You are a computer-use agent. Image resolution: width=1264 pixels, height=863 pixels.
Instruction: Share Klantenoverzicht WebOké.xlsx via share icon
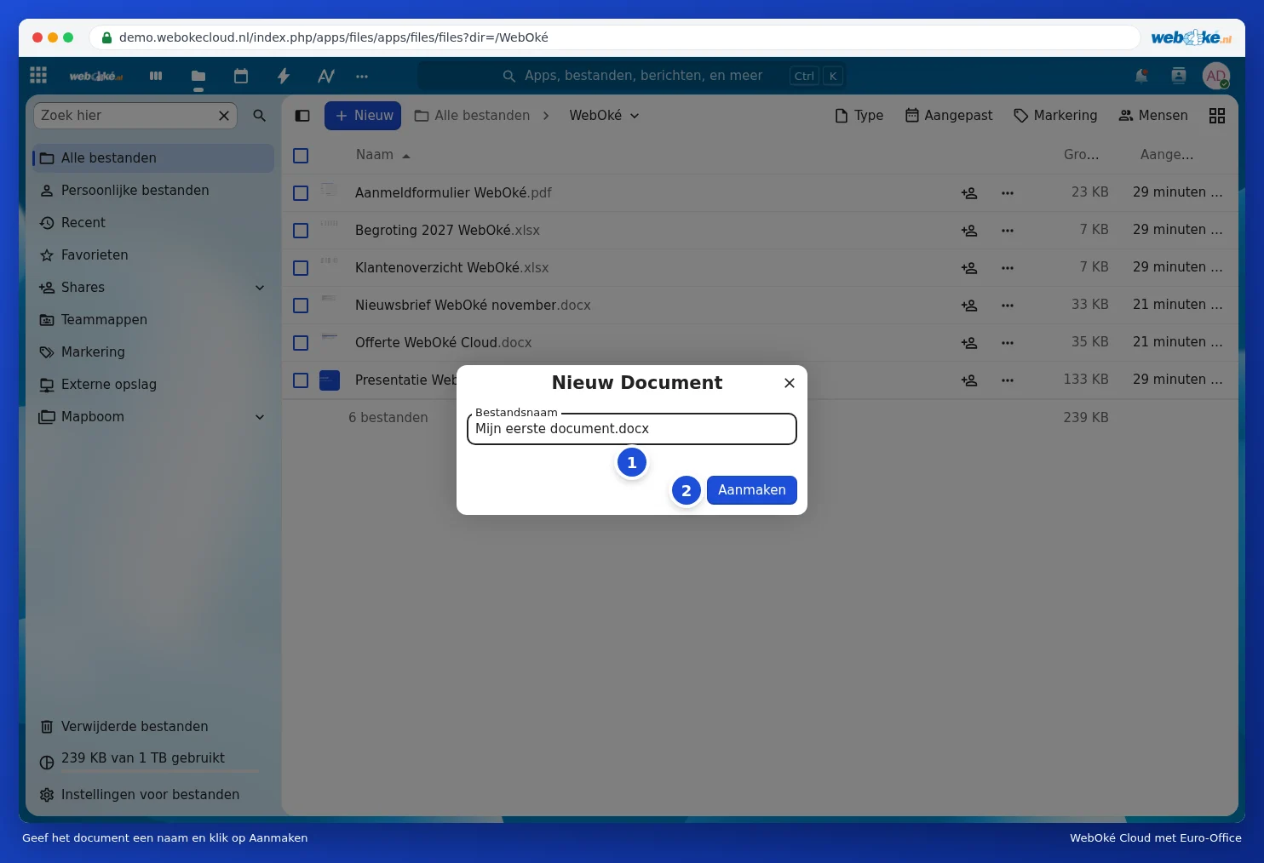[x=969, y=268]
